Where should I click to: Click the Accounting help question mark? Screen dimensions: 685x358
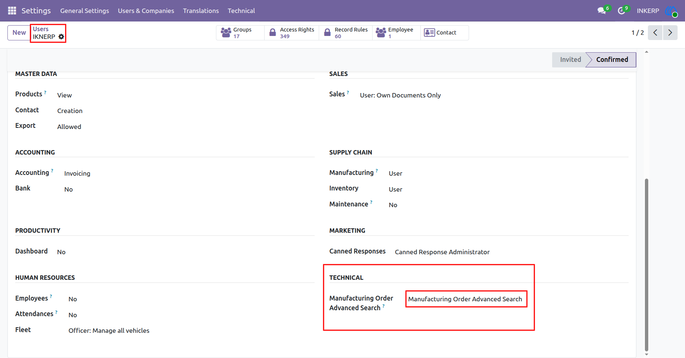tap(52, 171)
